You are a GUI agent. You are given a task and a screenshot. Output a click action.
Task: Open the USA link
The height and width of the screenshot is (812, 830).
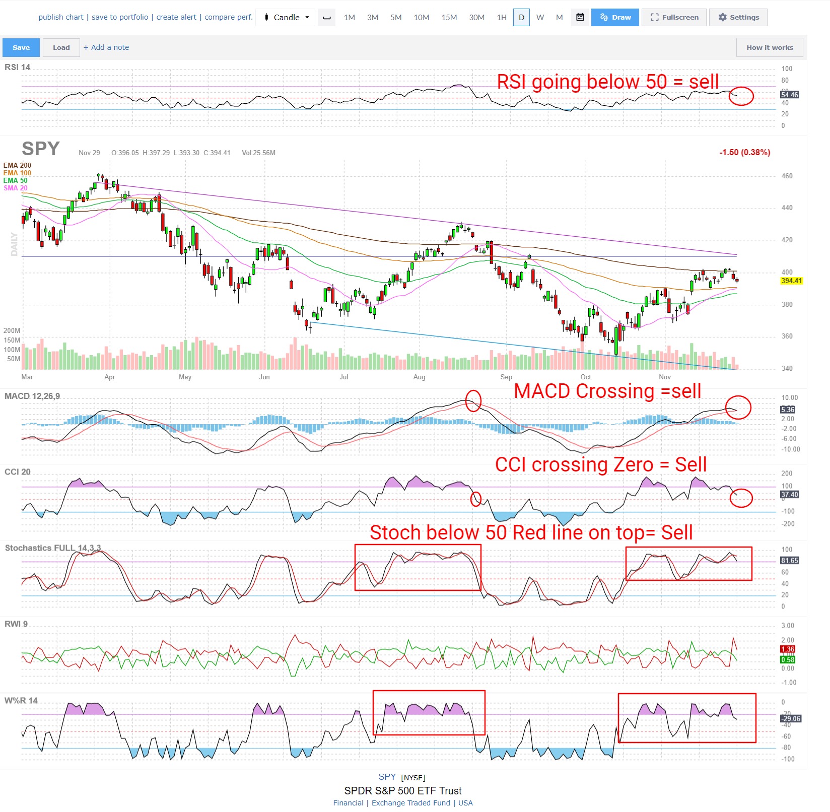465,803
